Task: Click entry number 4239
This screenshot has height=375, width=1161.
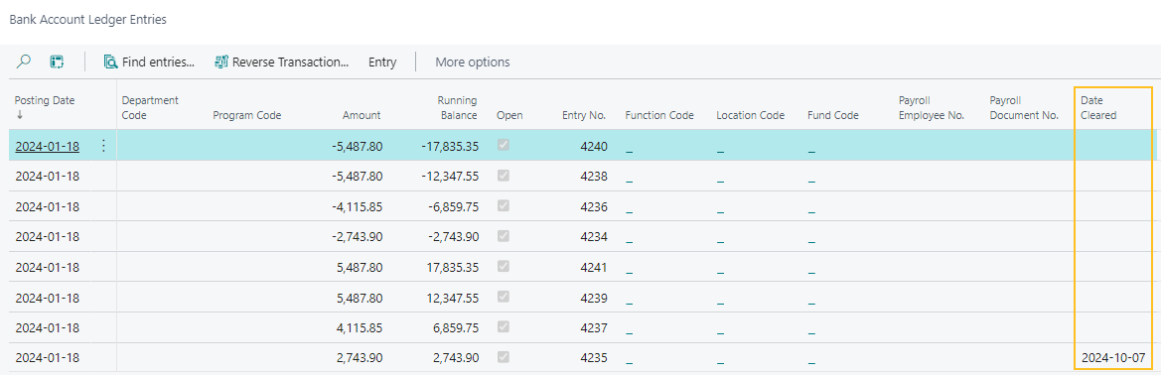Action: click(x=595, y=298)
